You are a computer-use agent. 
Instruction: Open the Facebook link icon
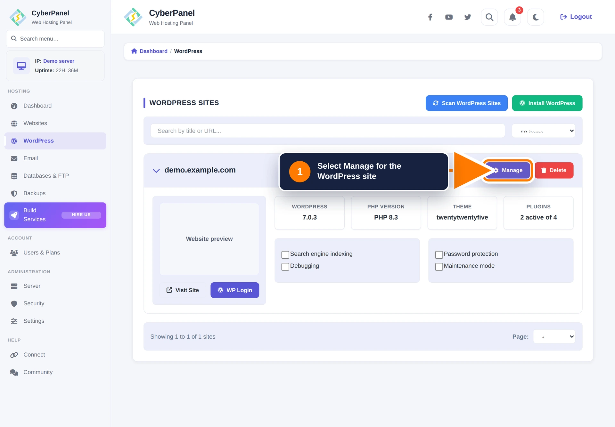430,17
